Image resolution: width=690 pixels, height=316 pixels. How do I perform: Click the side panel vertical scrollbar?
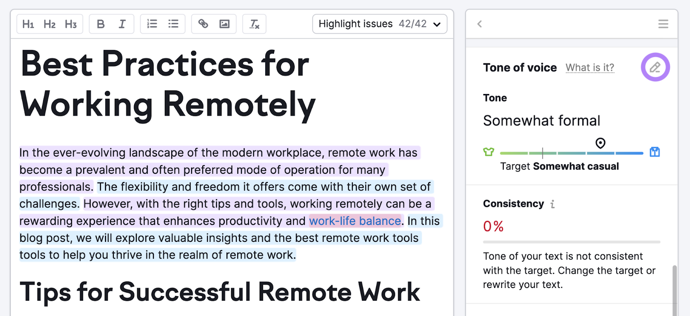click(x=674, y=289)
